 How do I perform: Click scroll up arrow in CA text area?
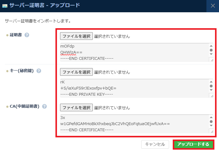click(x=211, y=117)
